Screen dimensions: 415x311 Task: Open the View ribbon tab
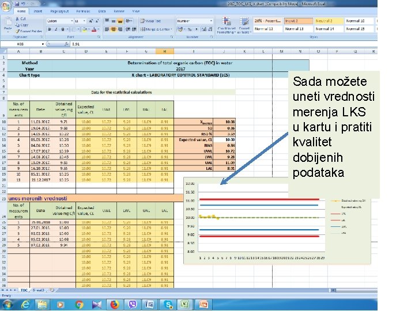136,12
